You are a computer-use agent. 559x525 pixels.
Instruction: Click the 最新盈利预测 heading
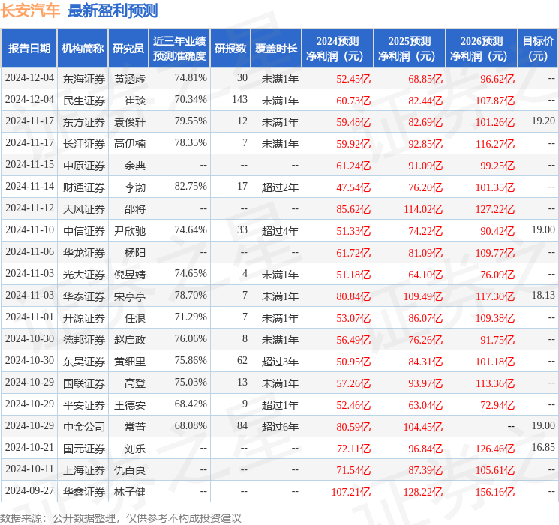click(113, 10)
